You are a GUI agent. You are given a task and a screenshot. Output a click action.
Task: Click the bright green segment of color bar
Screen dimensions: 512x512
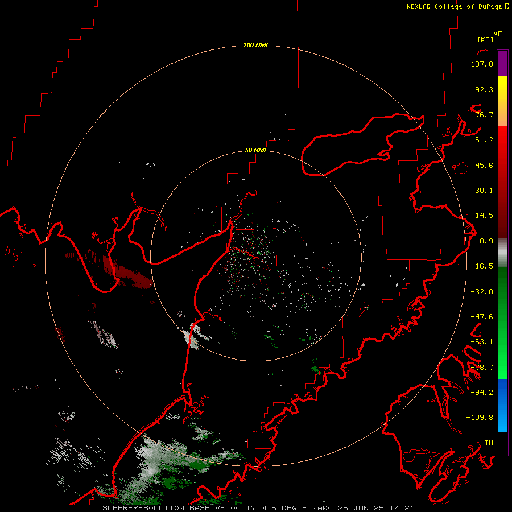pyautogui.click(x=502, y=323)
